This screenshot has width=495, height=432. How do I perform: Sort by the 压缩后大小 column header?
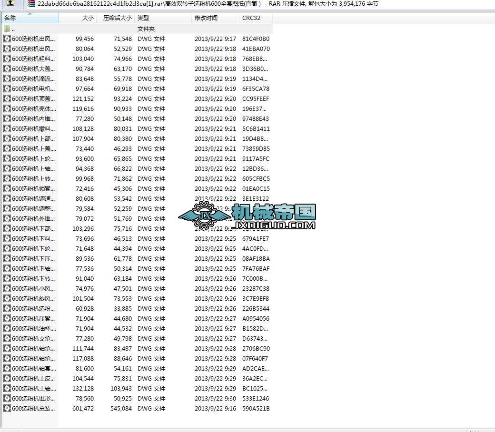click(116, 18)
